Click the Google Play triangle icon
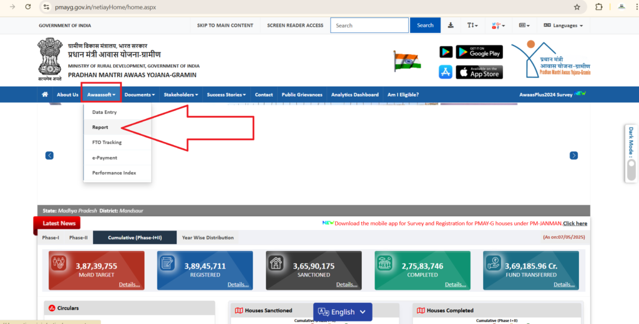The width and height of the screenshot is (639, 324). tap(446, 52)
